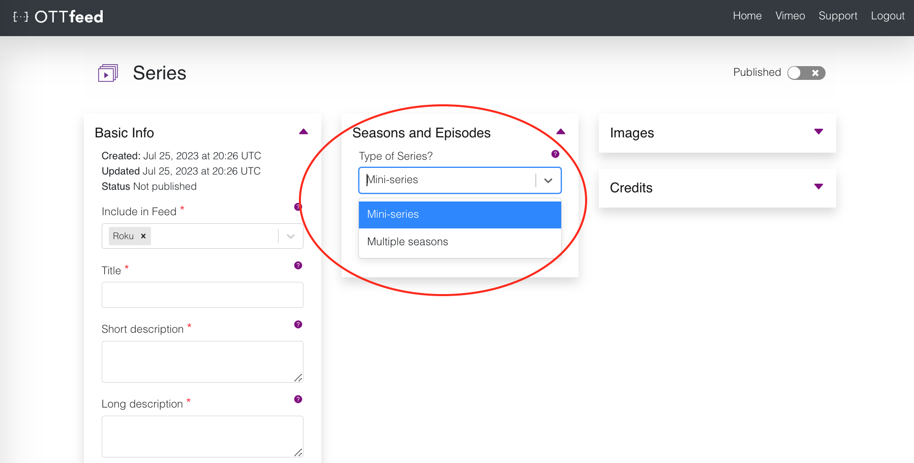
Task: Click the Logout link
Action: coord(888,16)
